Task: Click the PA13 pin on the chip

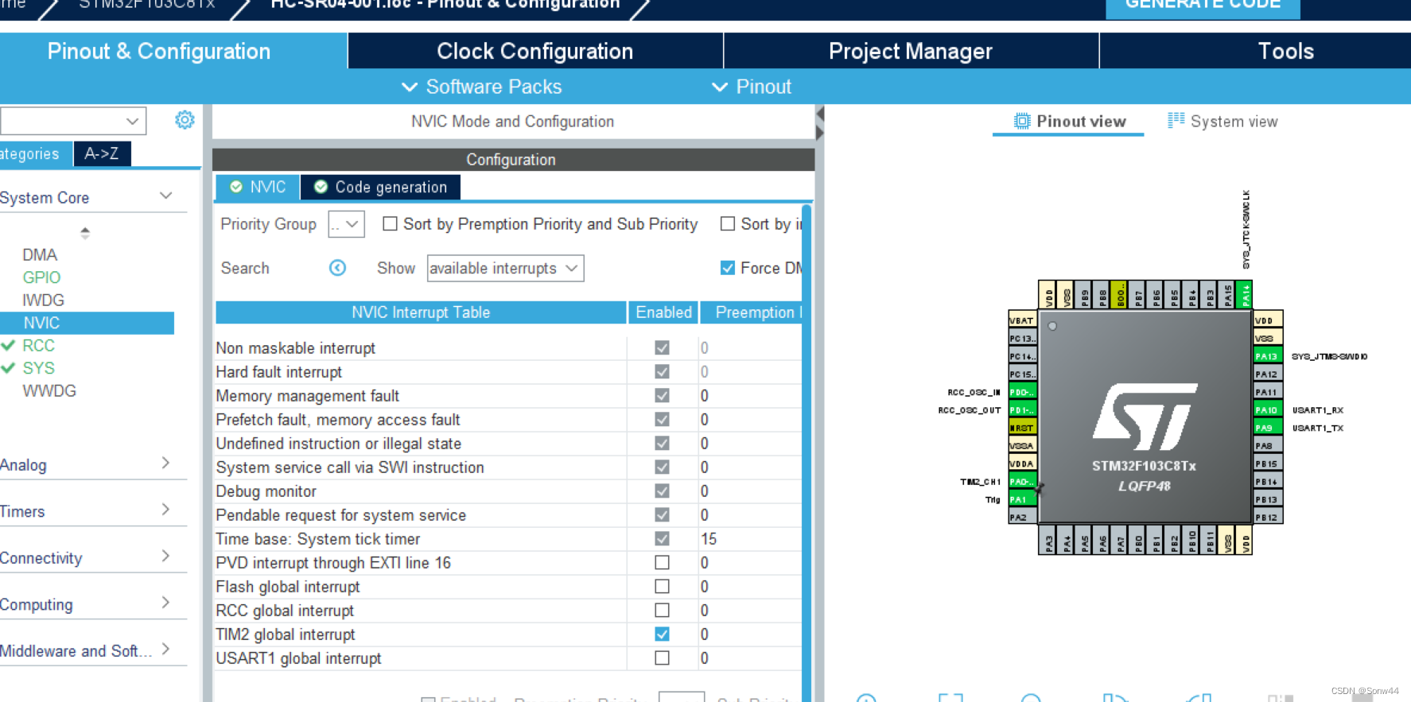Action: tap(1267, 356)
